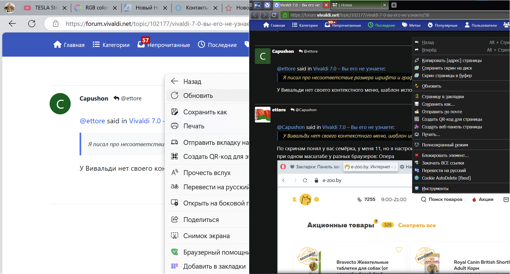Click favorite heart on Bravecto product card

click(399, 250)
